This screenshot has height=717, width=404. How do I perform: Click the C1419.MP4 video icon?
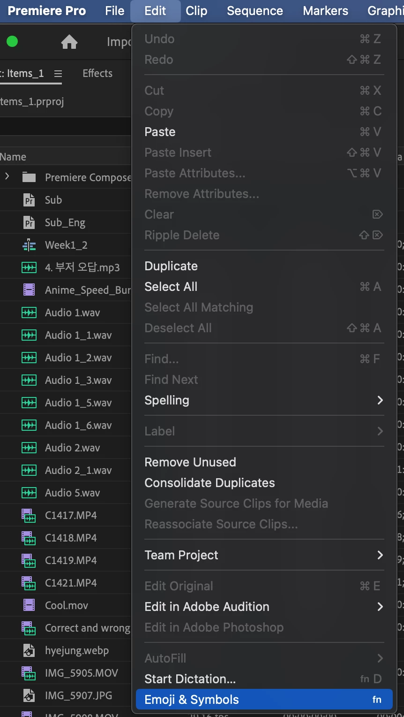pyautogui.click(x=29, y=560)
